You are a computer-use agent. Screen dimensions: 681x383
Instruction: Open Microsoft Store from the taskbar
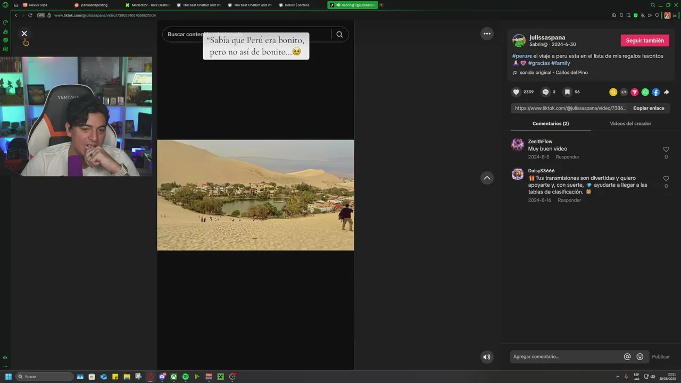(92, 377)
